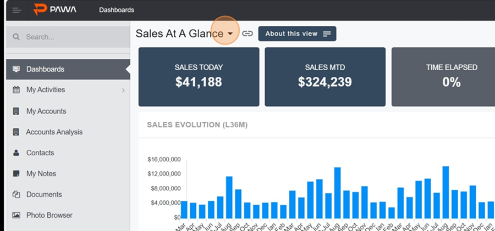The height and width of the screenshot is (231, 495).
Task: Click the Sales MTD card
Action: [x=325, y=76]
